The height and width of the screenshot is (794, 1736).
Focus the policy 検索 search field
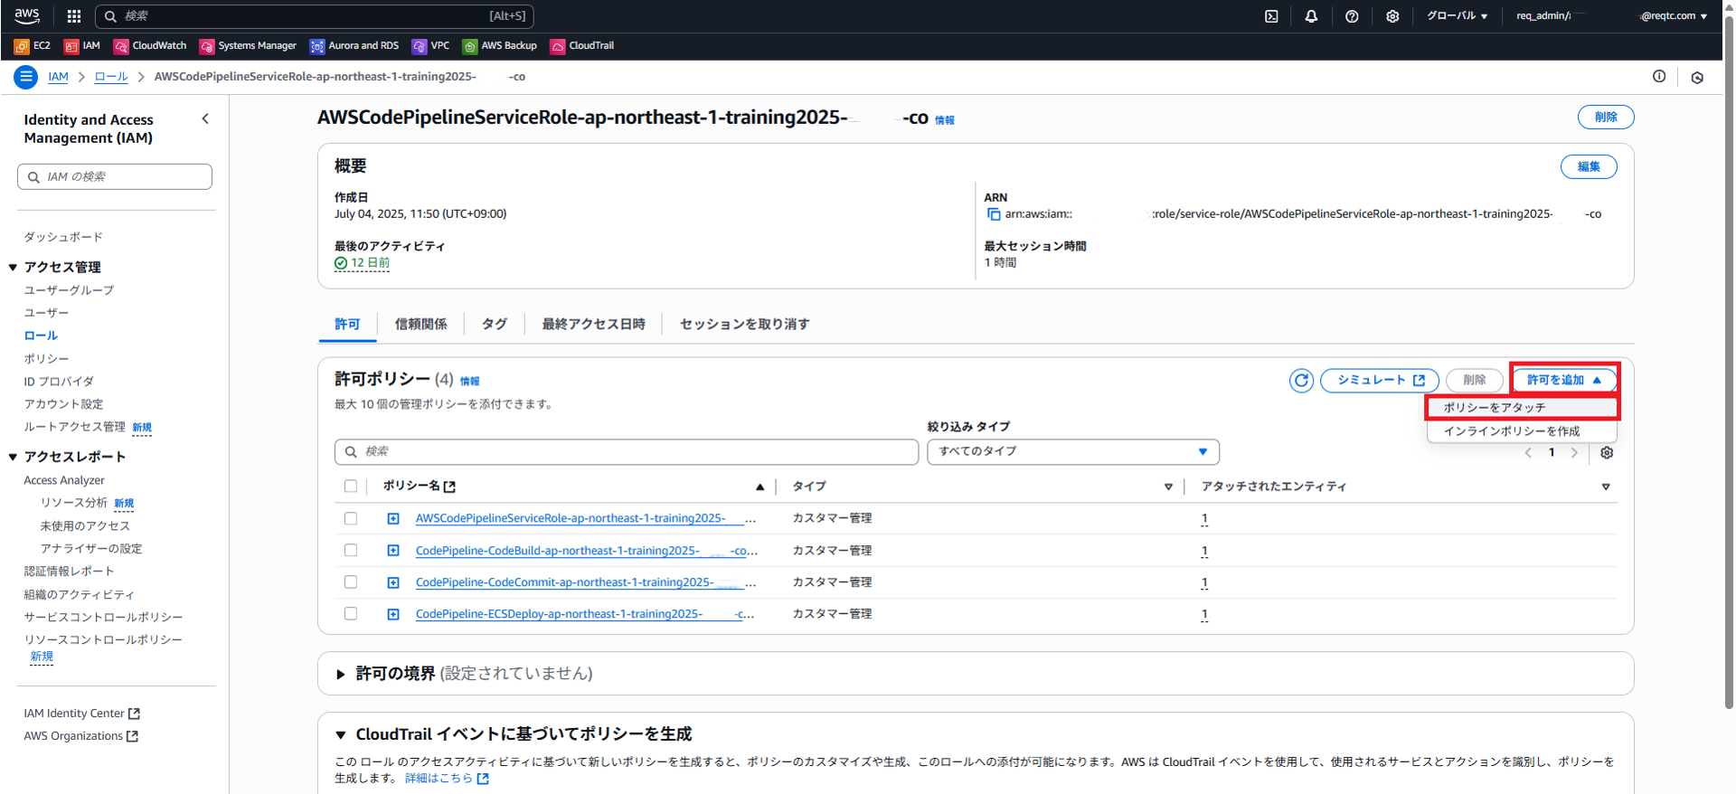coord(627,452)
